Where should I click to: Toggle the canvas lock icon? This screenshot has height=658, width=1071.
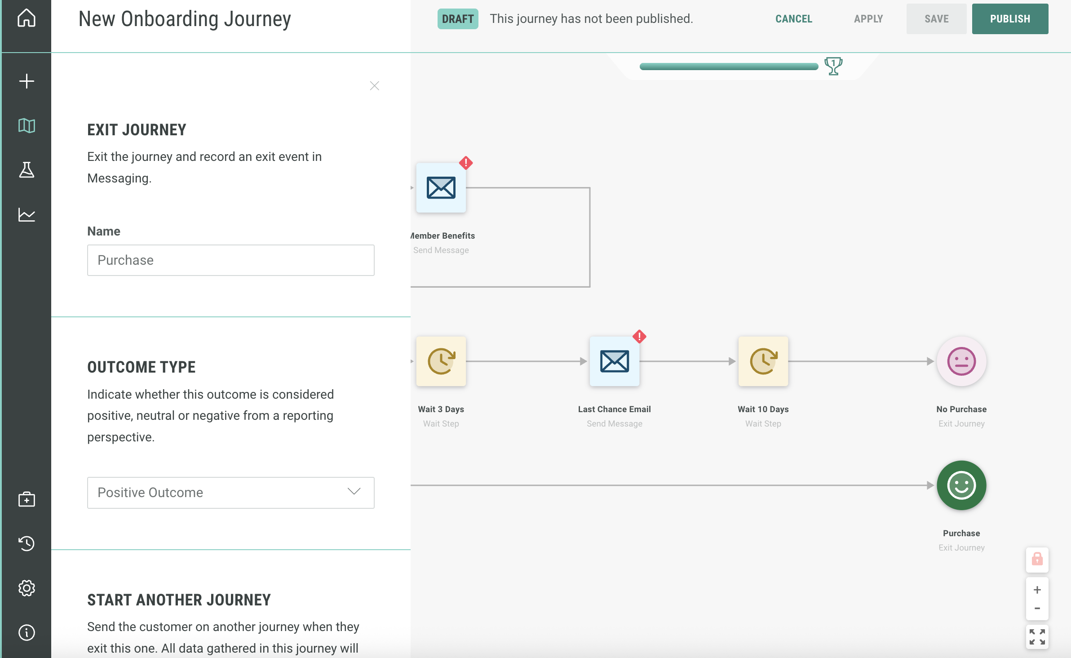click(x=1037, y=559)
